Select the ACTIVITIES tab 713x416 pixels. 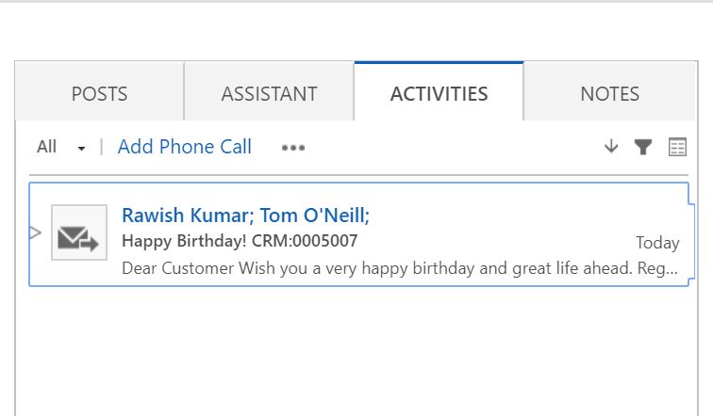tap(439, 93)
